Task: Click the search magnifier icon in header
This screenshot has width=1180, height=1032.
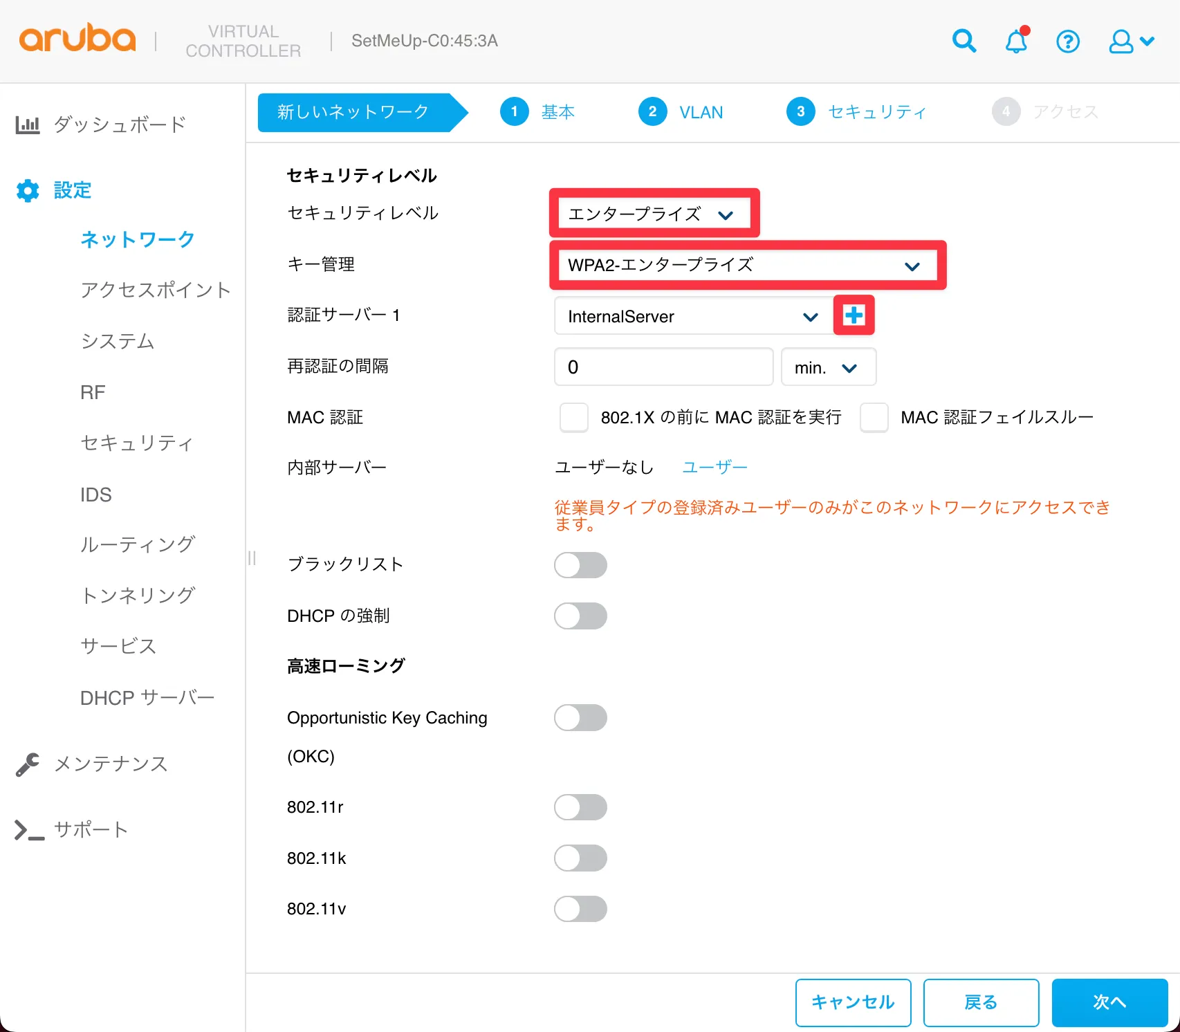Action: 964,42
